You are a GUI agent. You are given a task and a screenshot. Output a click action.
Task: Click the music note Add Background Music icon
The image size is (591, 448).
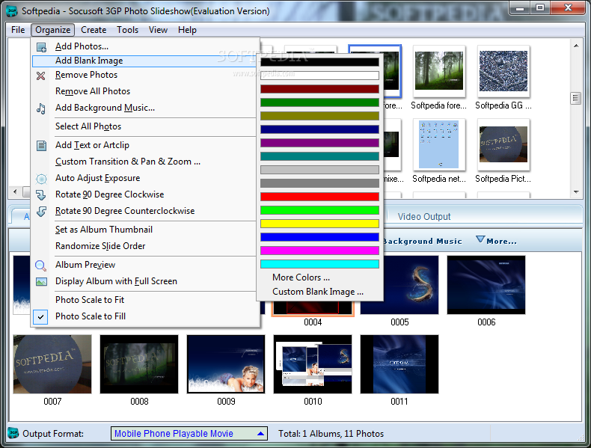coord(40,108)
